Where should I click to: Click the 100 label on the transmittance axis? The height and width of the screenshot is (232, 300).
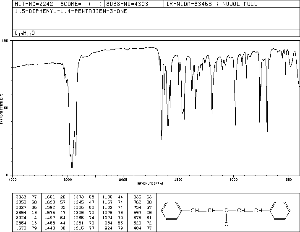(5, 41)
